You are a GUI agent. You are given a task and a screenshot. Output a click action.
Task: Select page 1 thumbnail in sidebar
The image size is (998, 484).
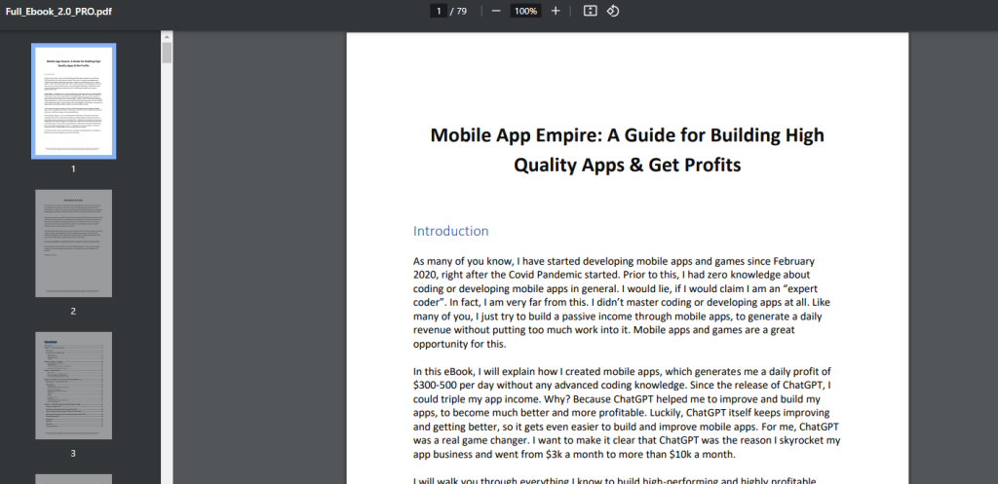74,101
